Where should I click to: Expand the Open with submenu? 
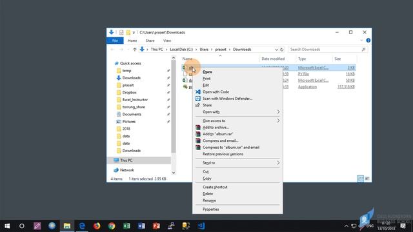coord(278,111)
